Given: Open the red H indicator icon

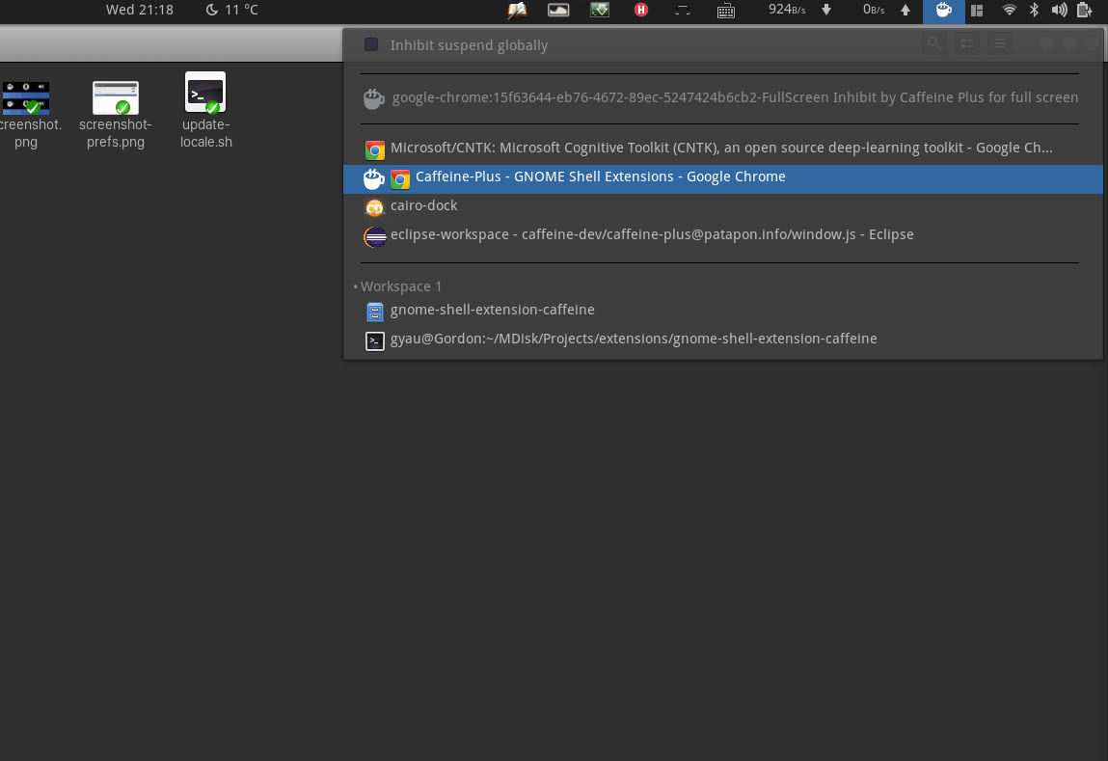Looking at the screenshot, I should pyautogui.click(x=641, y=10).
